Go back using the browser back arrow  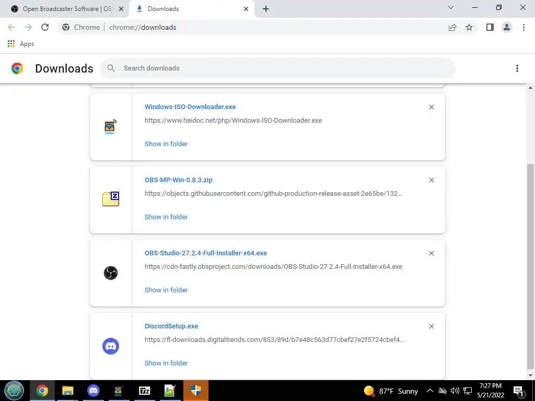click(x=11, y=27)
